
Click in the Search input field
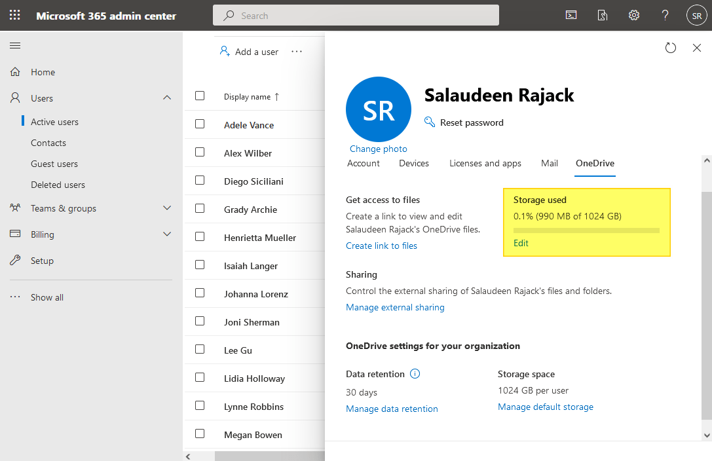pos(356,16)
